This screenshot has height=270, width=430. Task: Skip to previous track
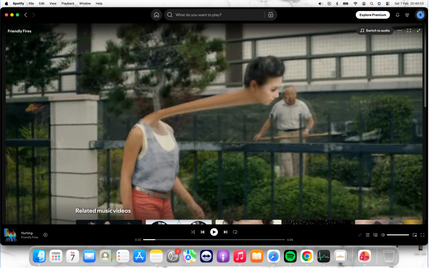pos(203,232)
